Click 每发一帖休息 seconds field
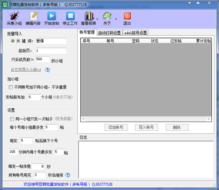Image resolution: width=219 pixels, height=190 pixels. 38,167
